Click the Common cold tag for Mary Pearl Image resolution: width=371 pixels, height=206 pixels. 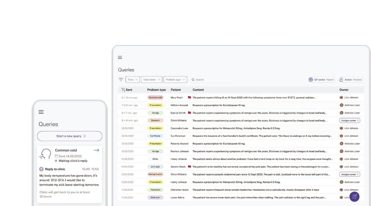tap(155, 97)
